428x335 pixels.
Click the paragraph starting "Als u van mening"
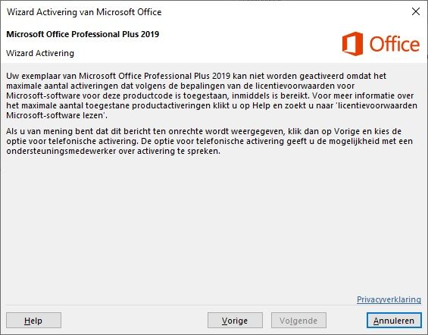[210, 141]
